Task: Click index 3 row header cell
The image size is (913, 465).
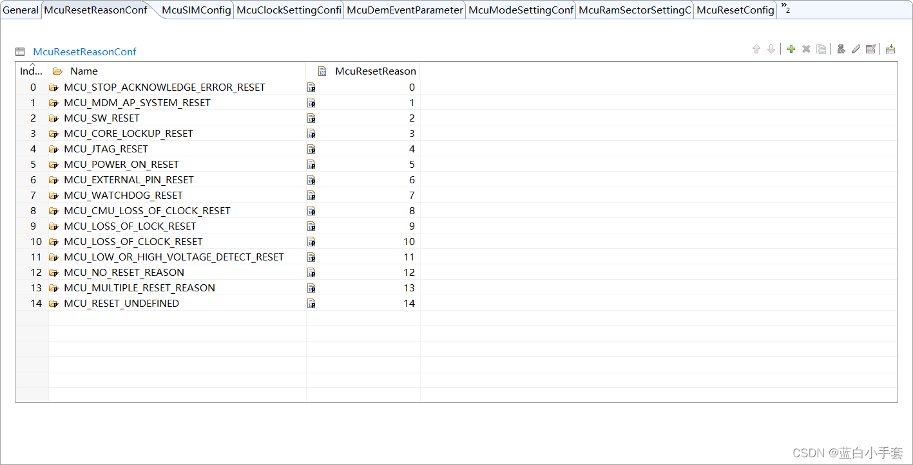Action: click(x=32, y=134)
